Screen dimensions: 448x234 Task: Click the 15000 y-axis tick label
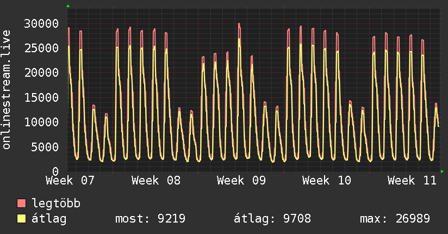click(41, 98)
